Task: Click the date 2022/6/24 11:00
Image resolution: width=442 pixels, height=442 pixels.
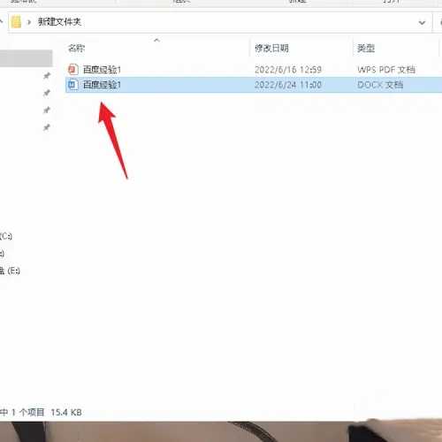Action: pos(288,85)
